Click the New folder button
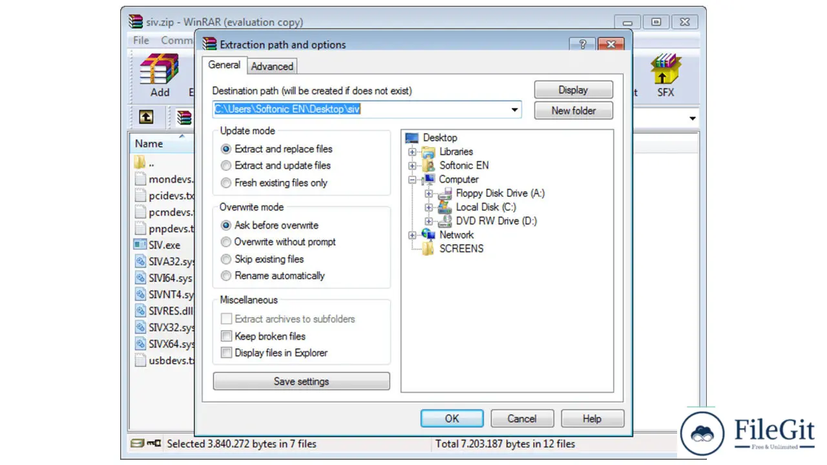Image resolution: width=827 pixels, height=465 pixels. 574,110
